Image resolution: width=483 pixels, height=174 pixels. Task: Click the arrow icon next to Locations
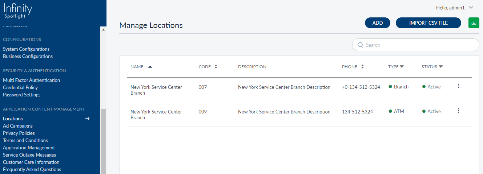tap(87, 119)
